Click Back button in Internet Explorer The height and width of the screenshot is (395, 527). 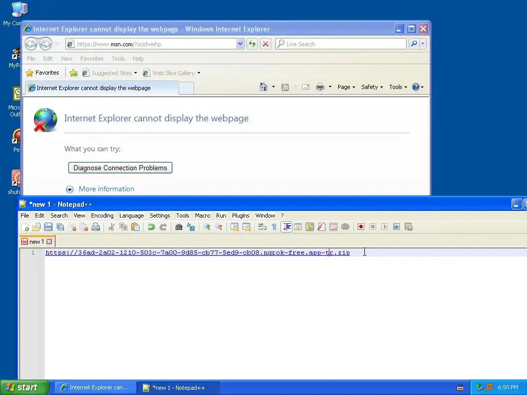pos(31,44)
